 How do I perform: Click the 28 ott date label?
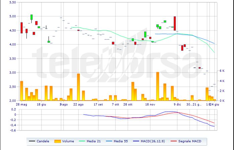[128, 104]
